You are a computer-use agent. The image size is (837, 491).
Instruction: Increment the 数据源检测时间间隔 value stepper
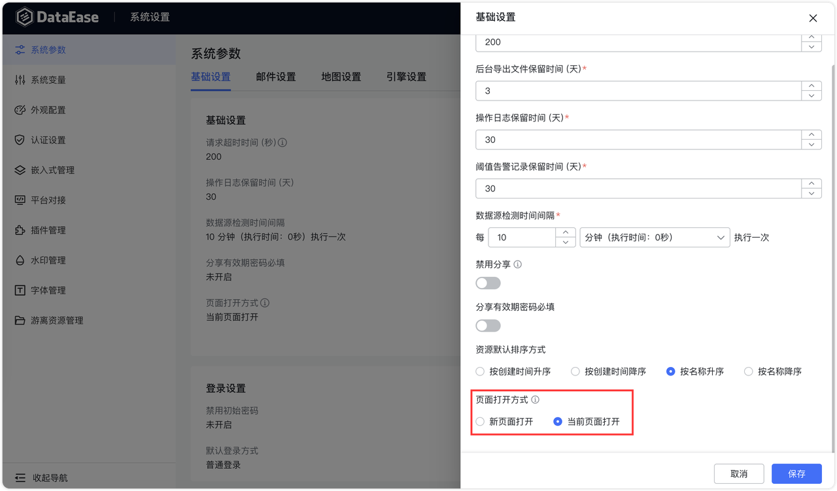pos(565,232)
